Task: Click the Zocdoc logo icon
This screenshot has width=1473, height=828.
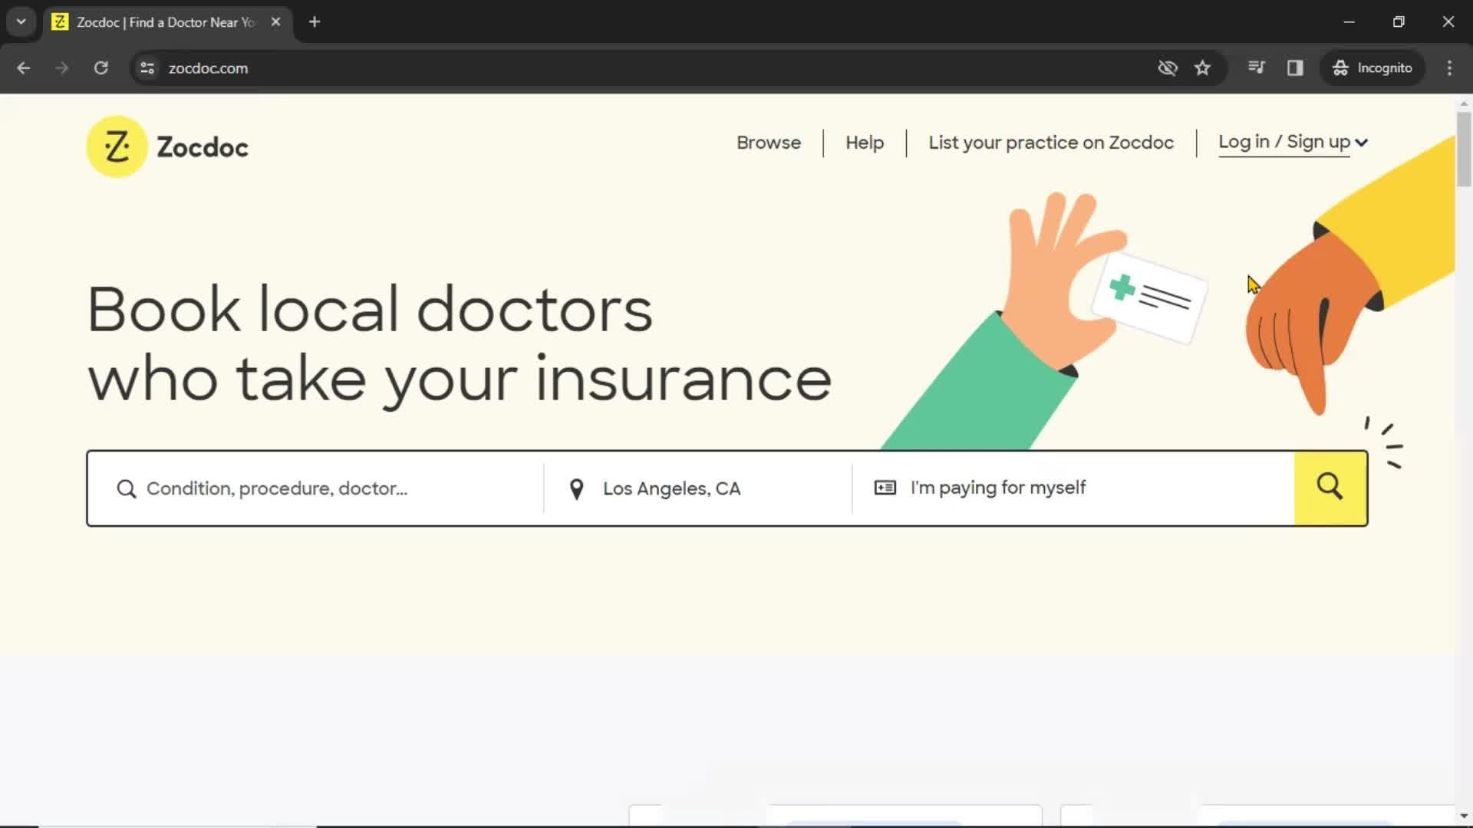Action: click(x=117, y=146)
